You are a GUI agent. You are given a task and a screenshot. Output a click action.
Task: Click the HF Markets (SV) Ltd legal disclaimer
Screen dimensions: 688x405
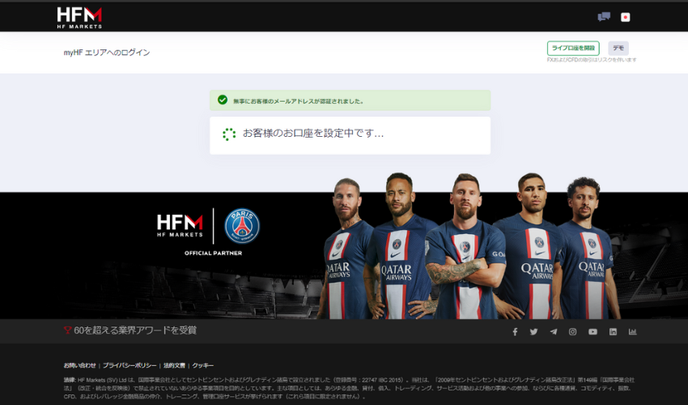pos(350,388)
